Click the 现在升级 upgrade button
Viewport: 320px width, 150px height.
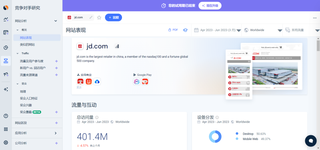tap(210, 6)
